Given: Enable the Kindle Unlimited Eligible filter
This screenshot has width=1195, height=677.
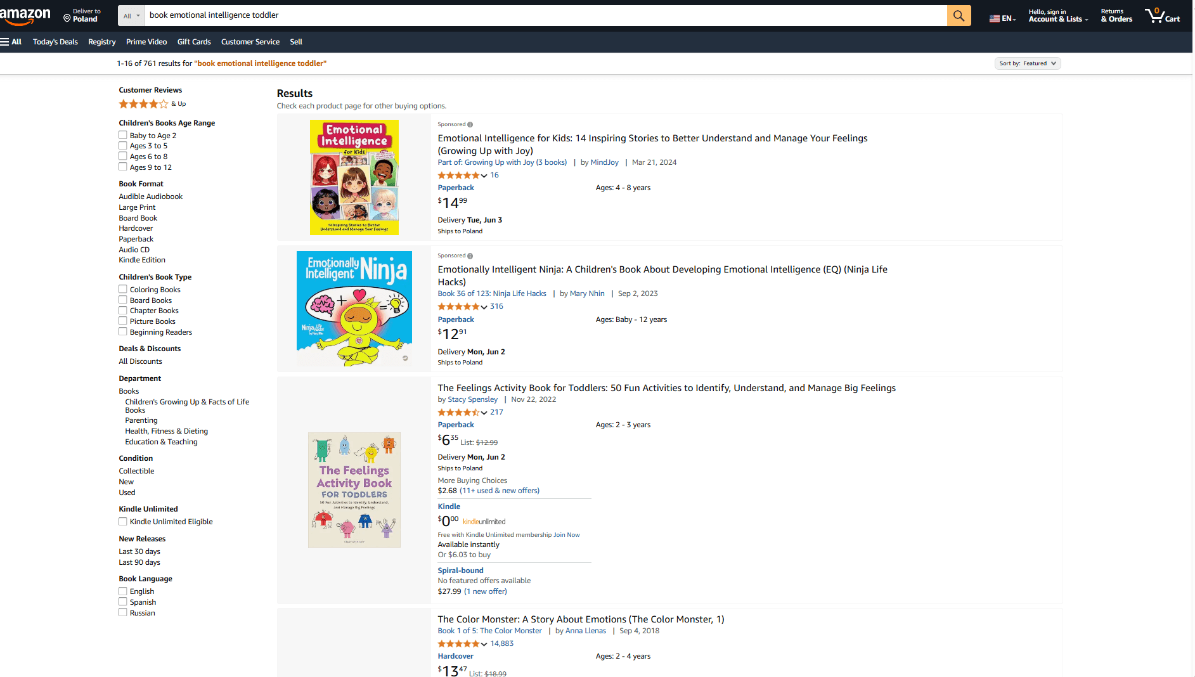Looking at the screenshot, I should coord(122,521).
